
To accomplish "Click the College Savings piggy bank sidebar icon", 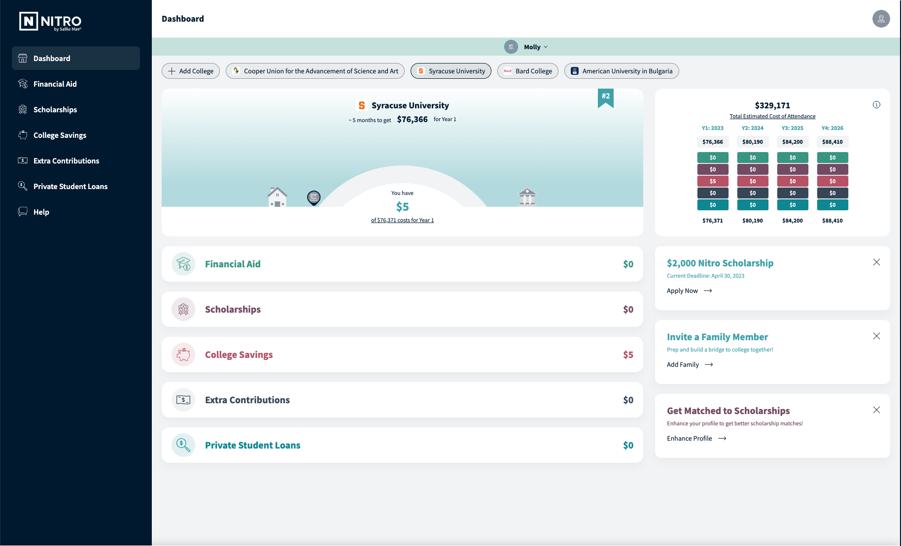I will click(23, 135).
